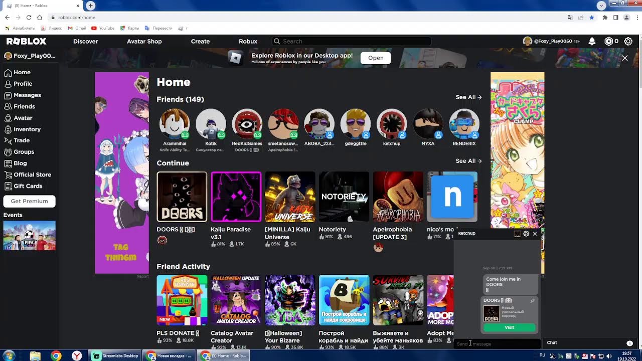The height and width of the screenshot is (361, 642).
Task: Focus the Roblox search field
Action: 351,41
